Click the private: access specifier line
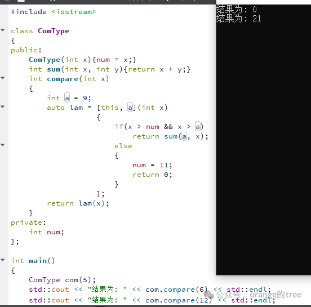Screen dimensions: 311x307 28,223
